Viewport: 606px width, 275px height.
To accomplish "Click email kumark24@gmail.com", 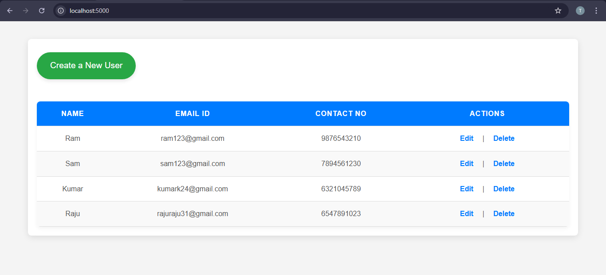I will pos(193,189).
